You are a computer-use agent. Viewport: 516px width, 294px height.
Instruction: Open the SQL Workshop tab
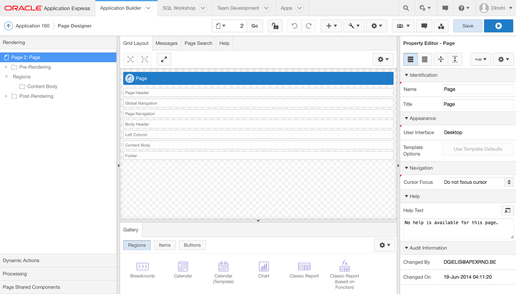179,8
